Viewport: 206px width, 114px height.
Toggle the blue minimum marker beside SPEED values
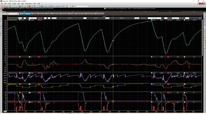click(x=152, y=20)
